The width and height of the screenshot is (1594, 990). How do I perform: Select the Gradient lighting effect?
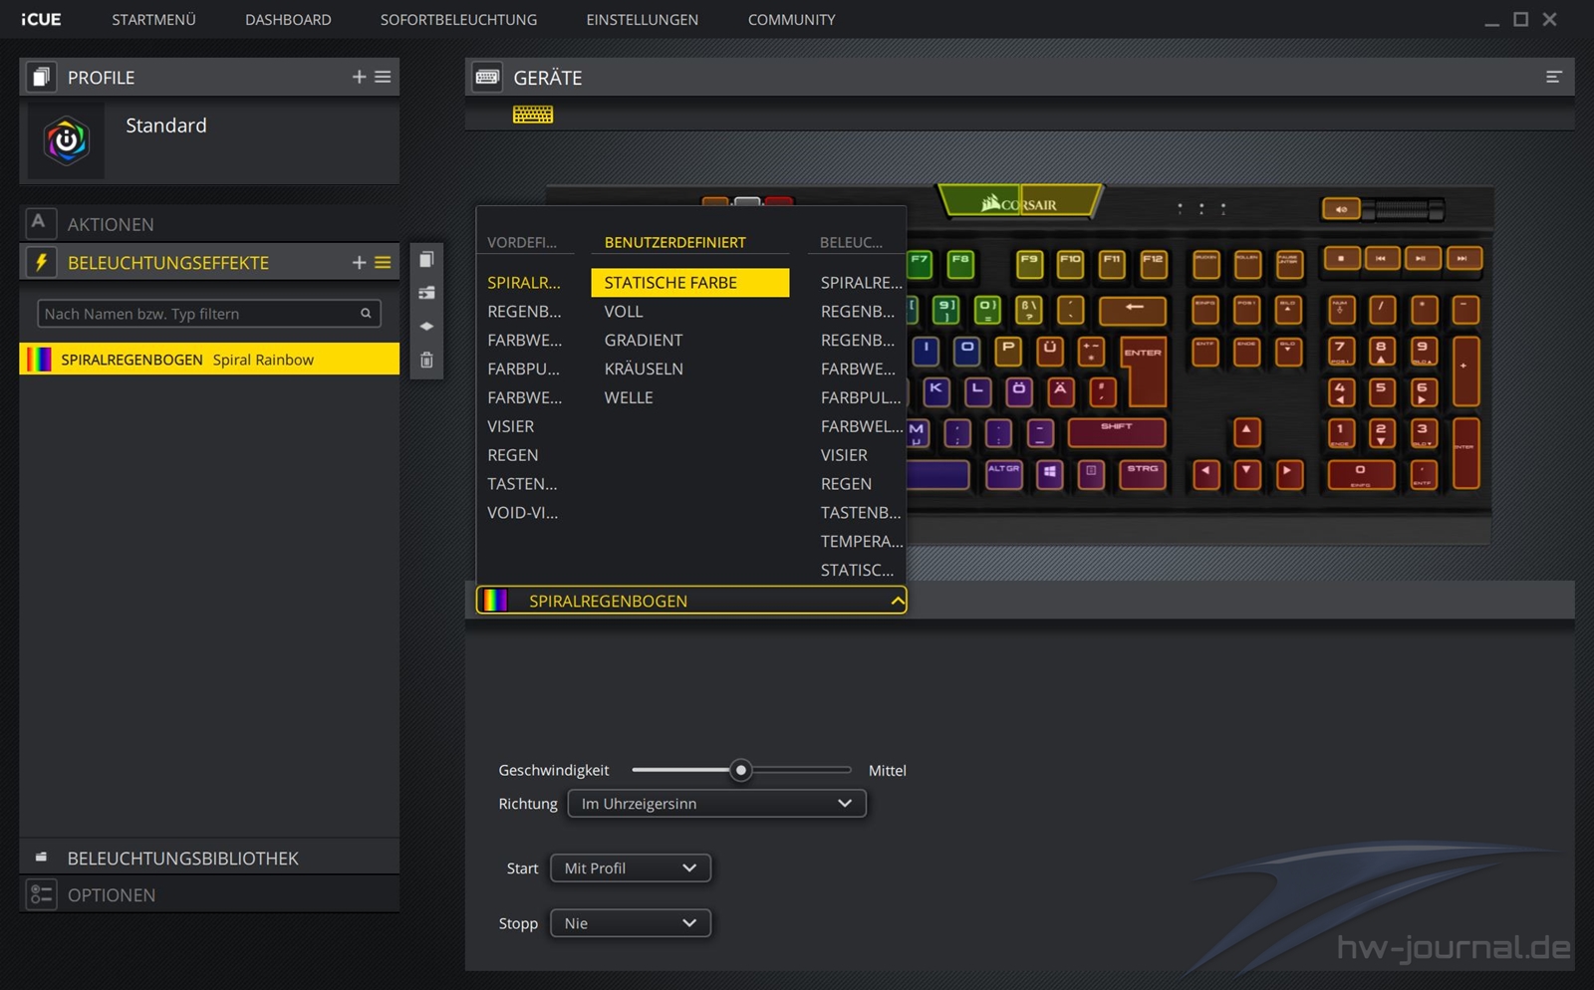tap(644, 341)
